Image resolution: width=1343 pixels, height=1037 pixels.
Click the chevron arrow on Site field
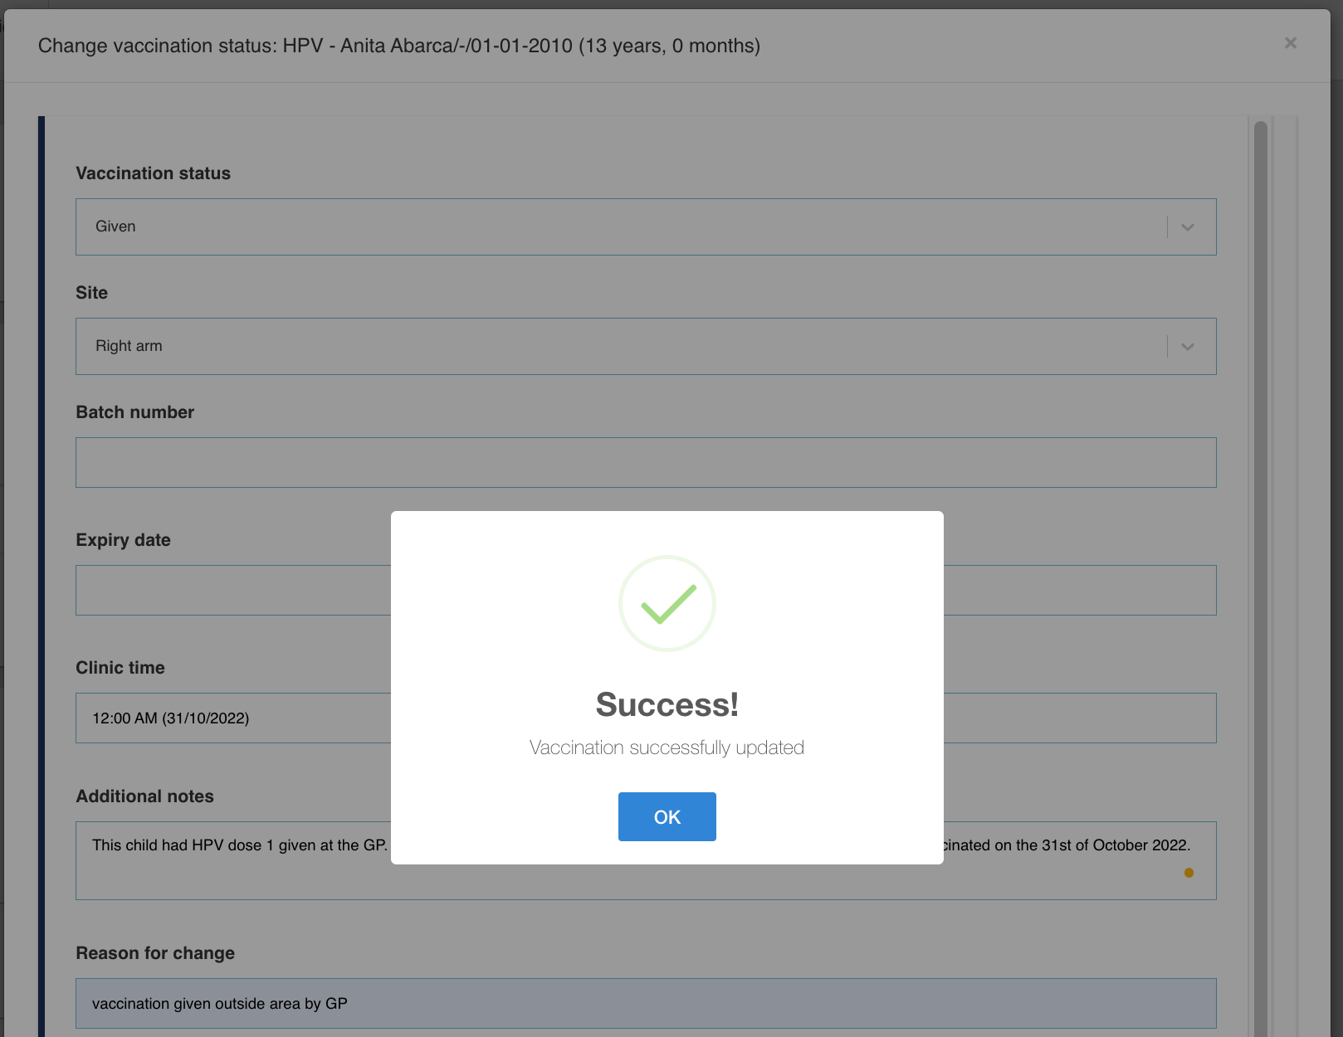click(1188, 347)
